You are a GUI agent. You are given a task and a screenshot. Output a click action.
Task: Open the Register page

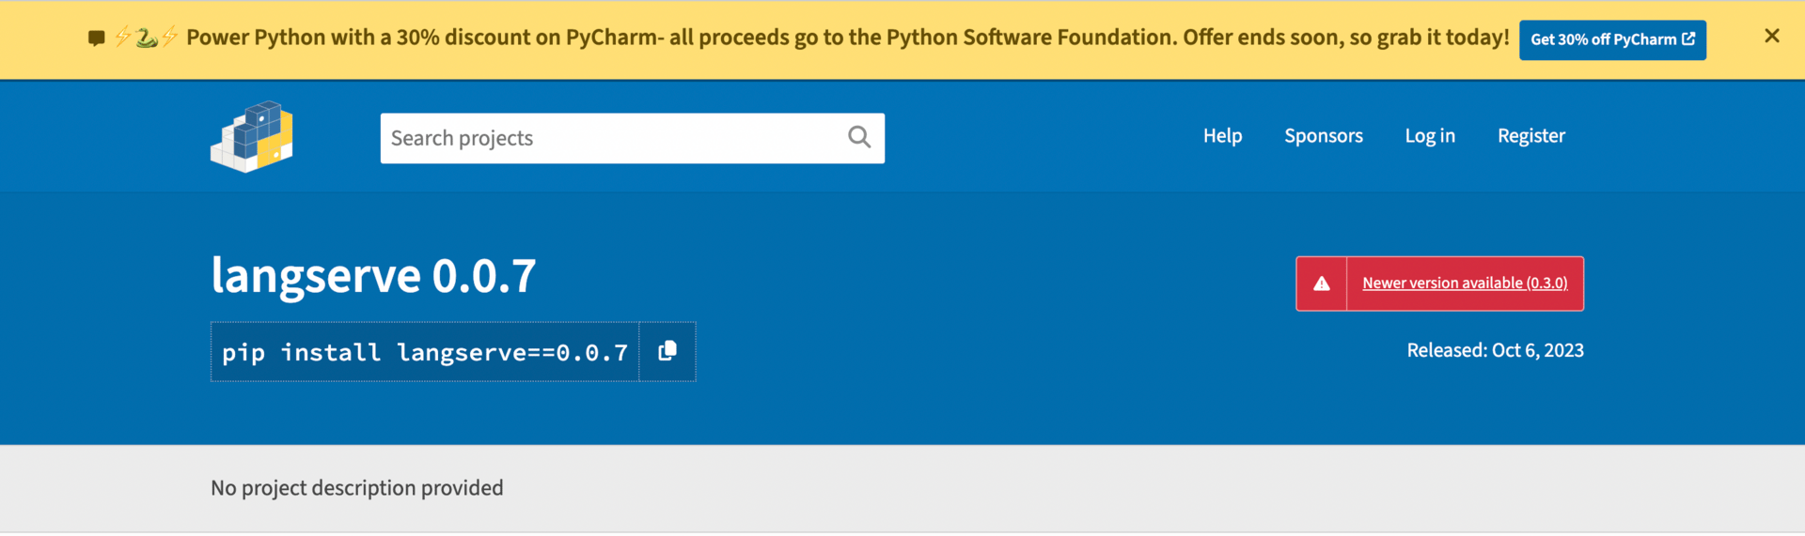point(1530,135)
